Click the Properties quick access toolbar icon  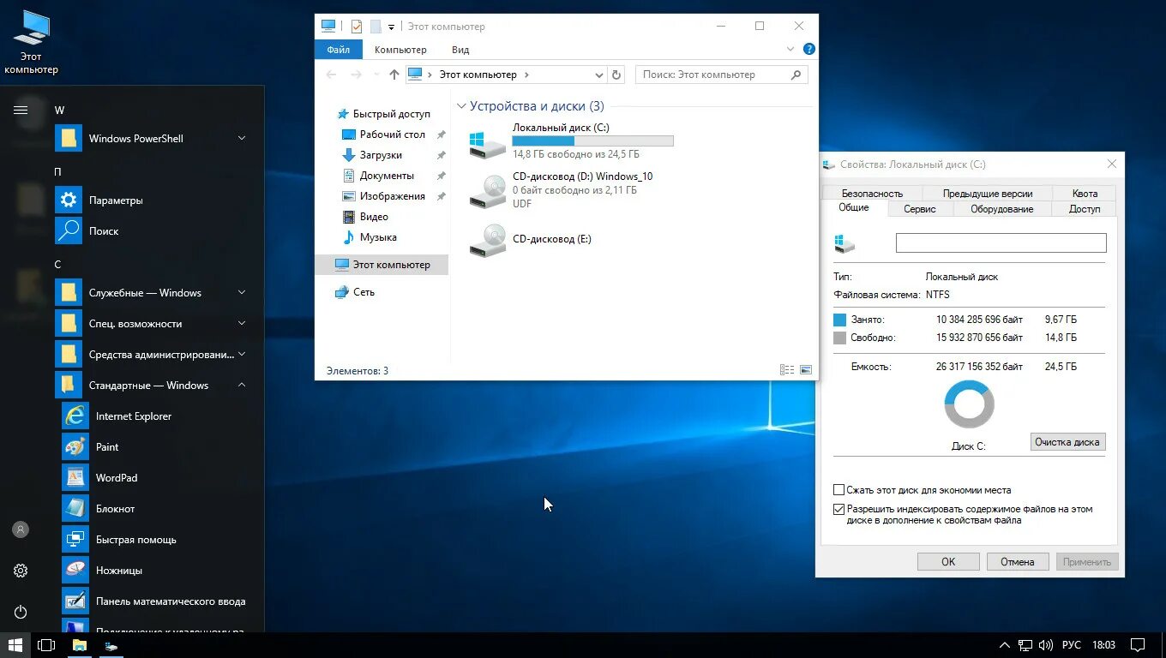(x=357, y=27)
